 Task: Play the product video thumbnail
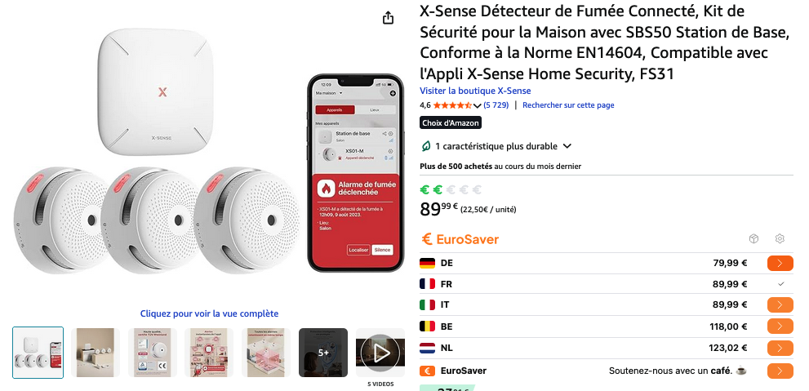click(380, 353)
